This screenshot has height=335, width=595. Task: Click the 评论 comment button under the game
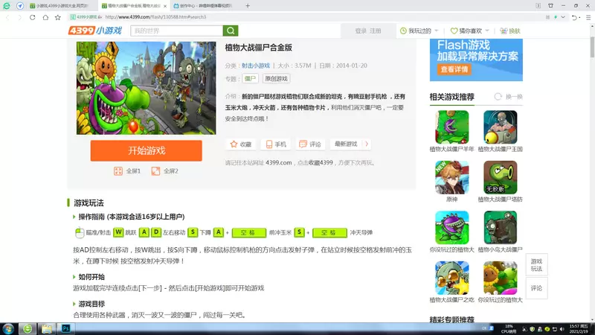310,144
